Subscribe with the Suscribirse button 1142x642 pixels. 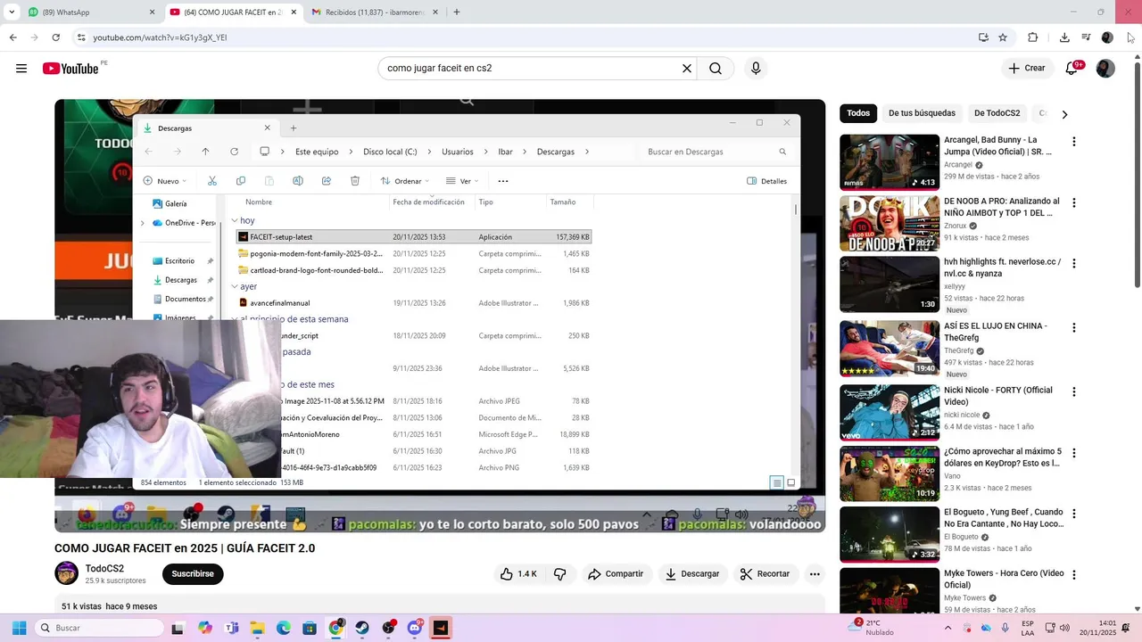click(193, 574)
